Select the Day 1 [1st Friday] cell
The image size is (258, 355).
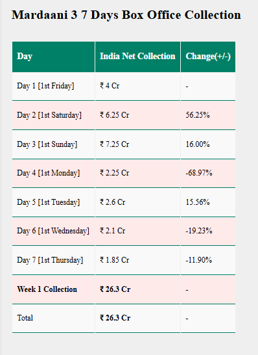click(45, 86)
